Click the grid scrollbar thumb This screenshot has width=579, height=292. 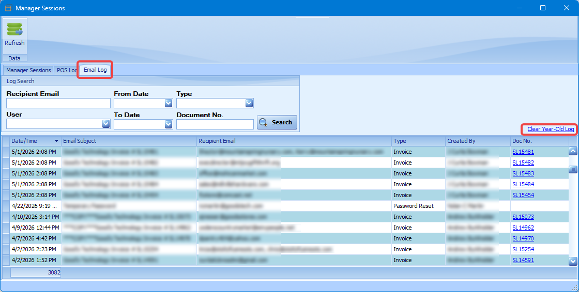pos(573,169)
